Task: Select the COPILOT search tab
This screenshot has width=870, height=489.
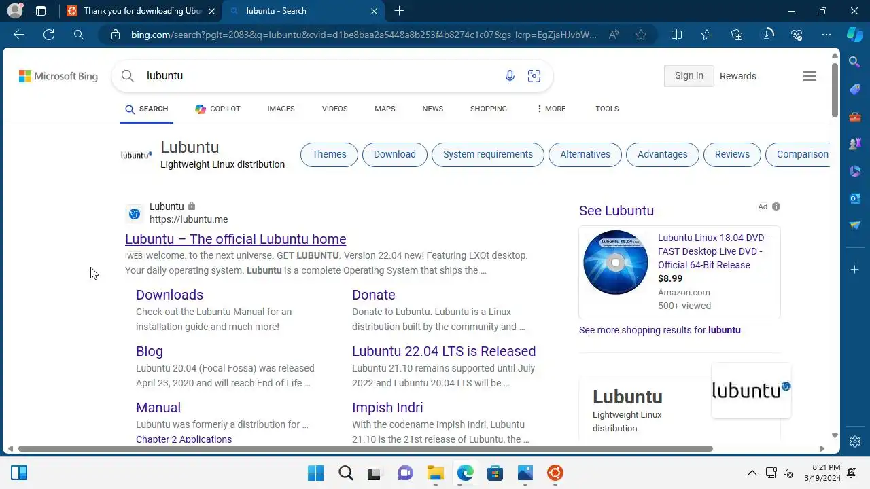Action: pyautogui.click(x=217, y=109)
